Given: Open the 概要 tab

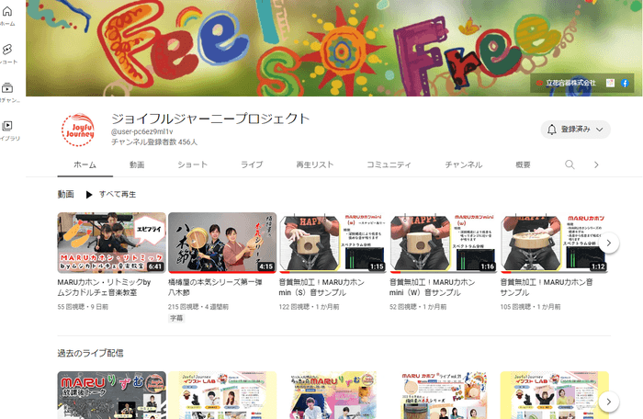Looking at the screenshot, I should (523, 164).
